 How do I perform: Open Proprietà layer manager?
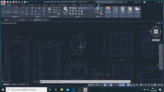click(x=65, y=11)
